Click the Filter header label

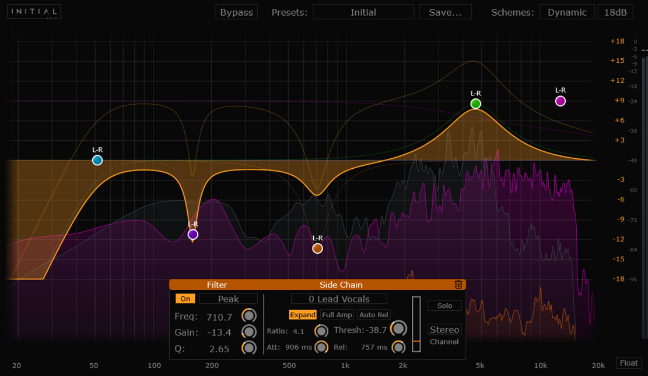(x=217, y=285)
